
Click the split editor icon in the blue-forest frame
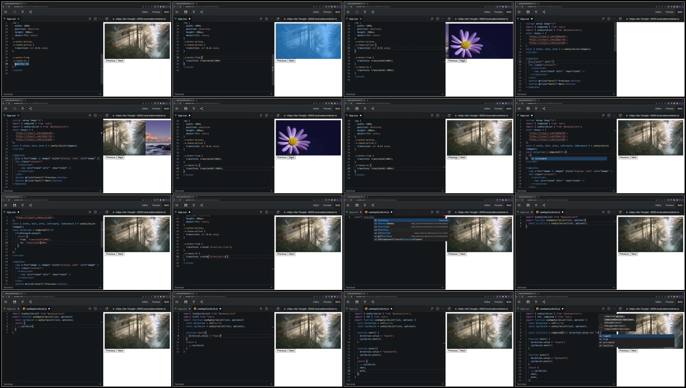click(266, 19)
